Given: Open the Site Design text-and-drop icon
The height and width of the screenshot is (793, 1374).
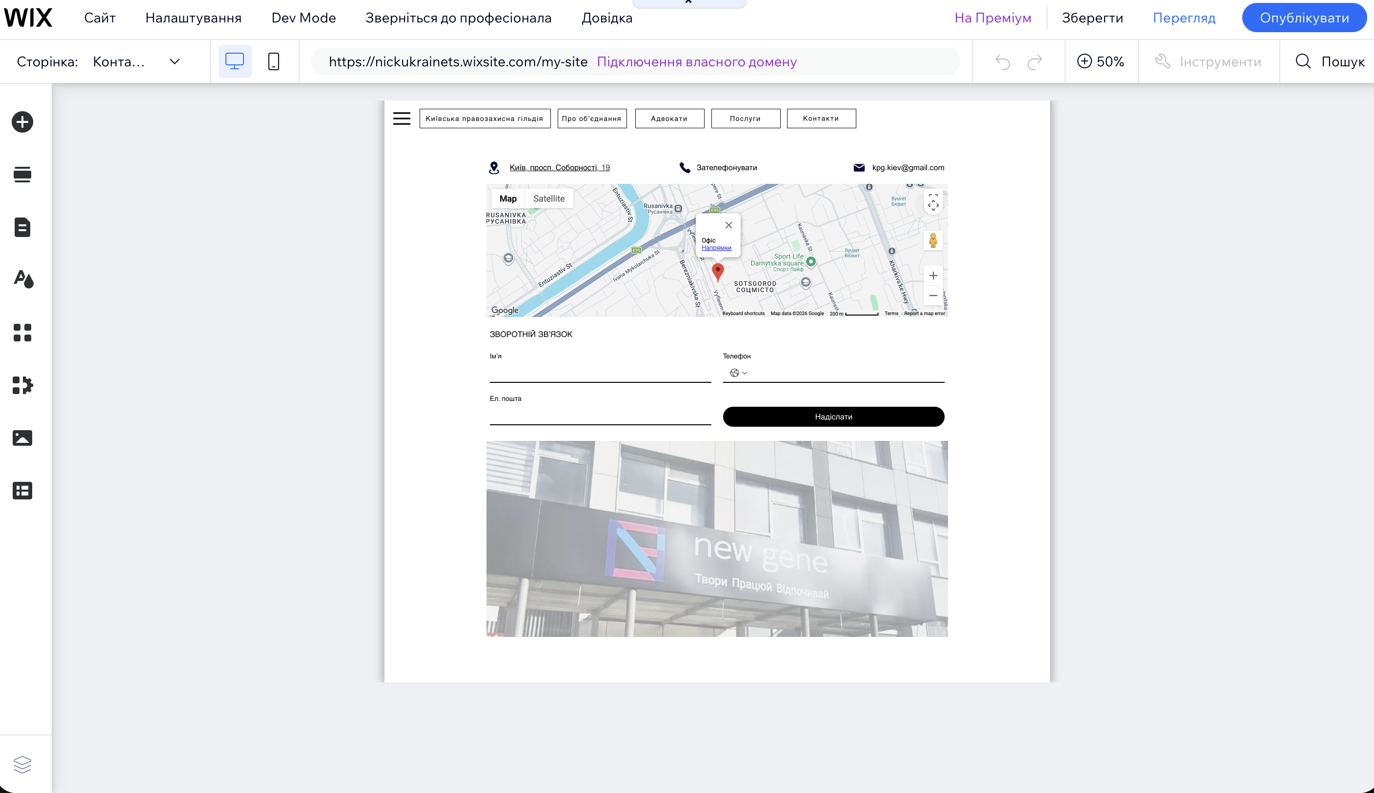Looking at the screenshot, I should pos(23,279).
